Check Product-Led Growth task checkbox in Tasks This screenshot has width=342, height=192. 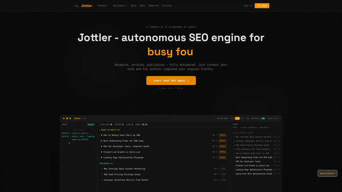pyautogui.click(x=234, y=166)
